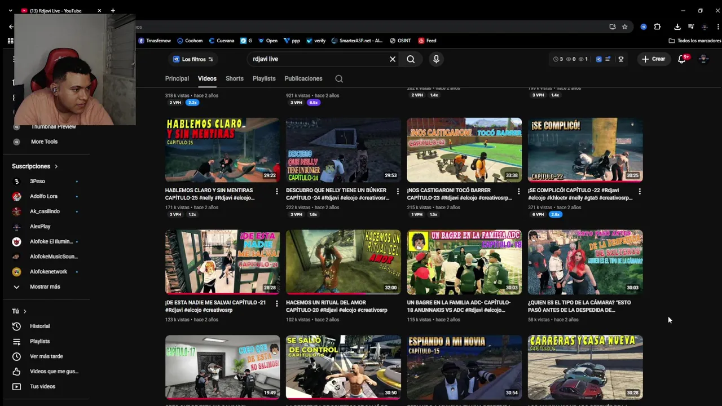The width and height of the screenshot is (722, 406).
Task: Open the vidIQ list icon in header
Action: click(x=608, y=59)
